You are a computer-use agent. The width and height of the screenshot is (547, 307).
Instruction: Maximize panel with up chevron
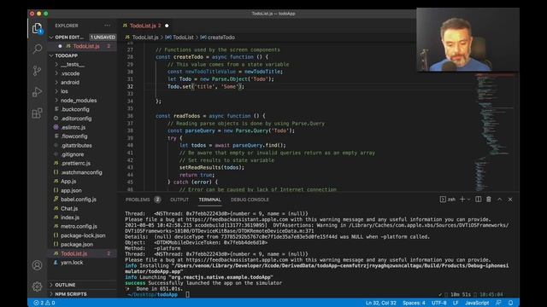(x=499, y=200)
